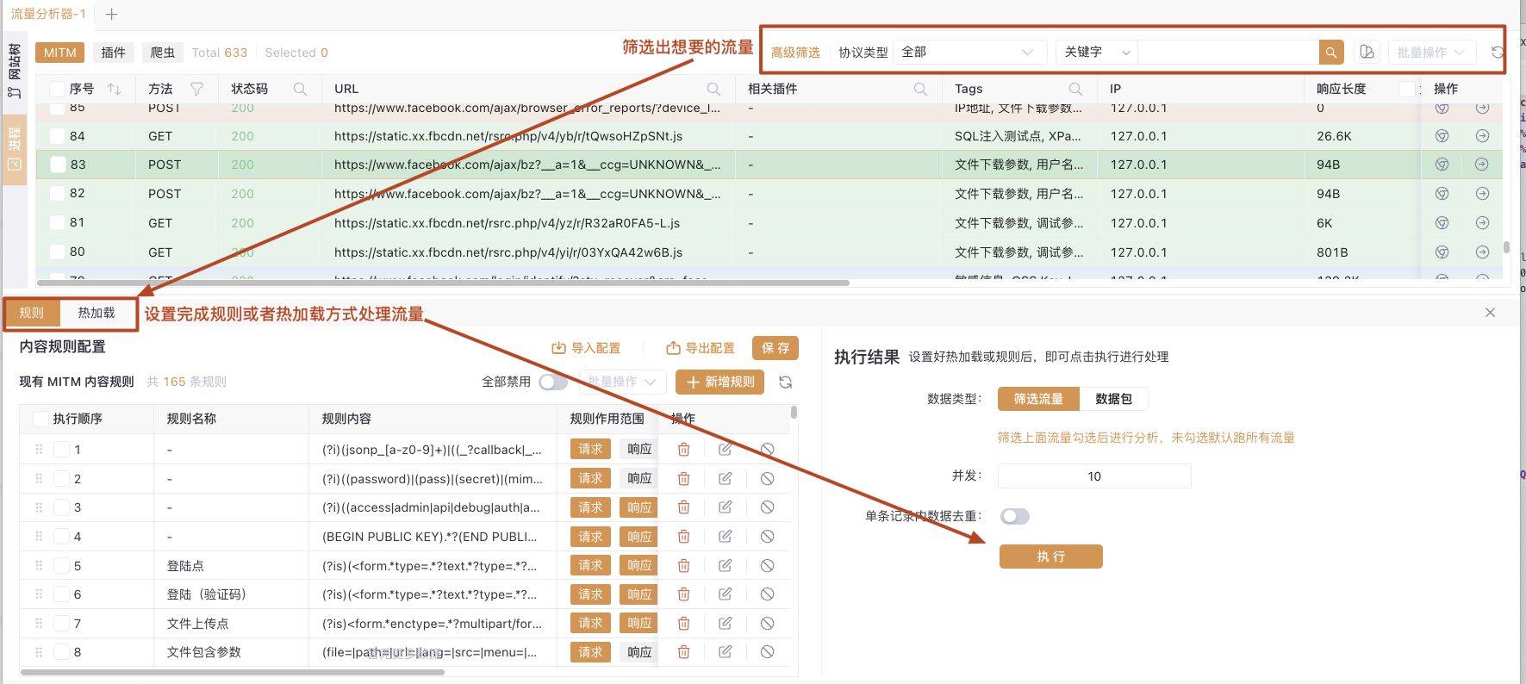Open the 协议类型 dropdown showing 全部
1526x684 pixels.
point(969,53)
